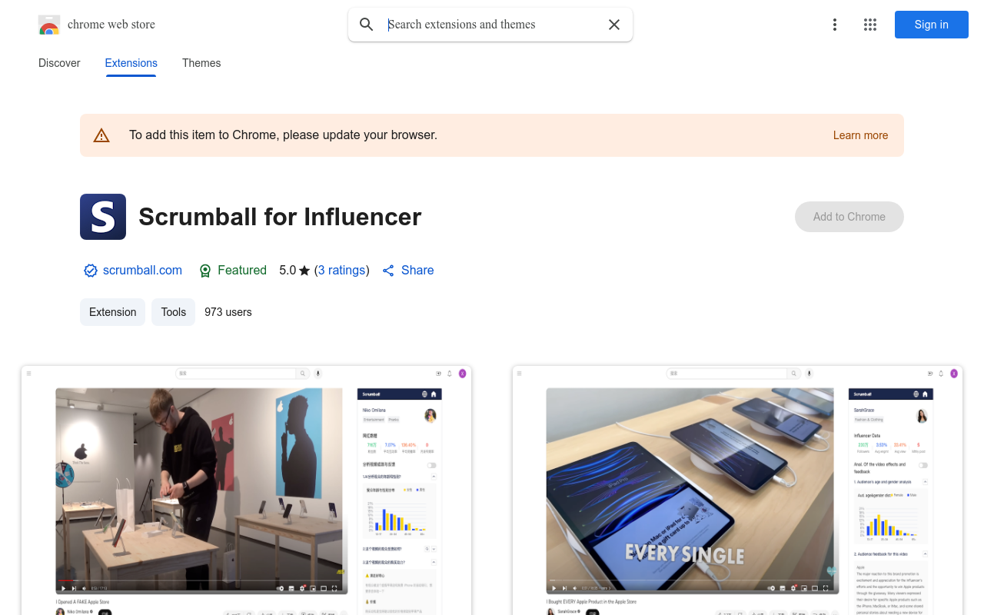This screenshot has height=615, width=984.
Task: Click the 5.0 rating value
Action: coord(288,271)
